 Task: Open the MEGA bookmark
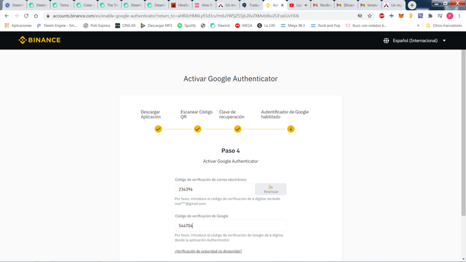click(x=243, y=25)
